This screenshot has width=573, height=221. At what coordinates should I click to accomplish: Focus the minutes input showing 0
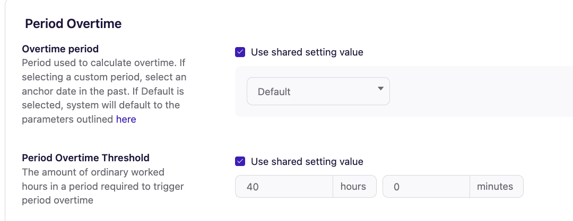click(x=426, y=187)
